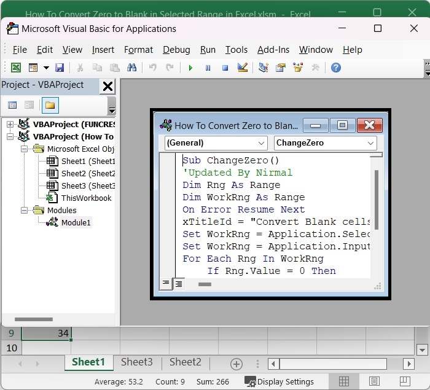Screen dimensions: 430x390
Task: Select Module1 in the project tree
Action: 76,222
